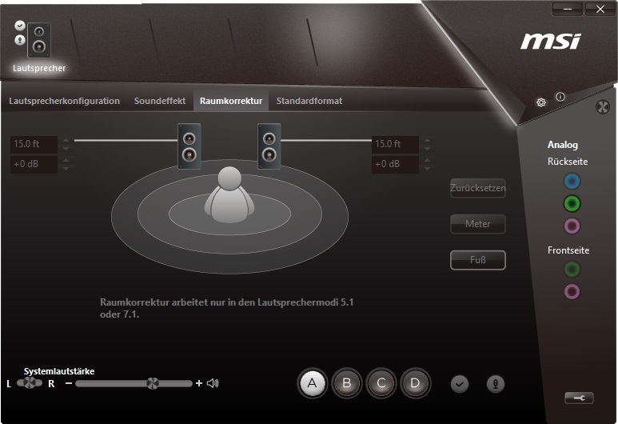Click the Frontseite label
The height and width of the screenshot is (424, 618).
pos(568,250)
